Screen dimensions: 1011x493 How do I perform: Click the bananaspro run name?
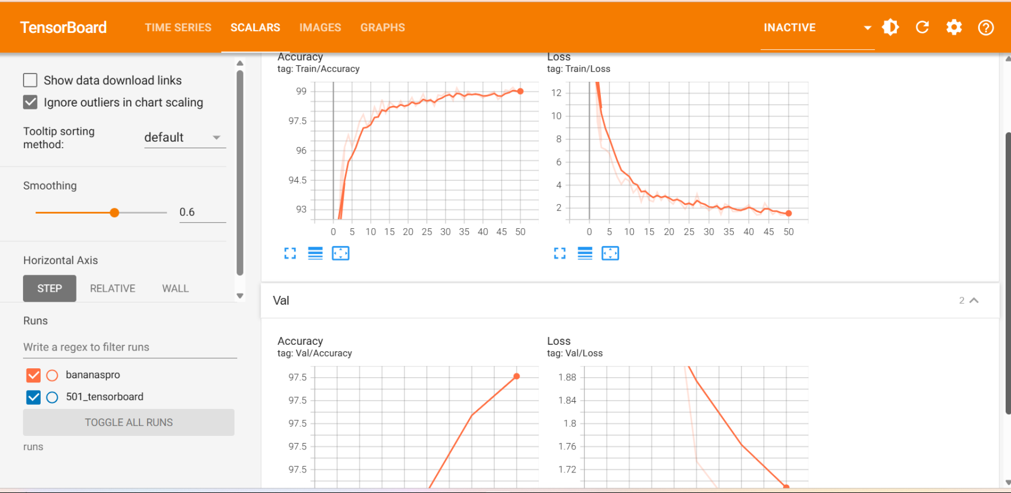click(93, 375)
